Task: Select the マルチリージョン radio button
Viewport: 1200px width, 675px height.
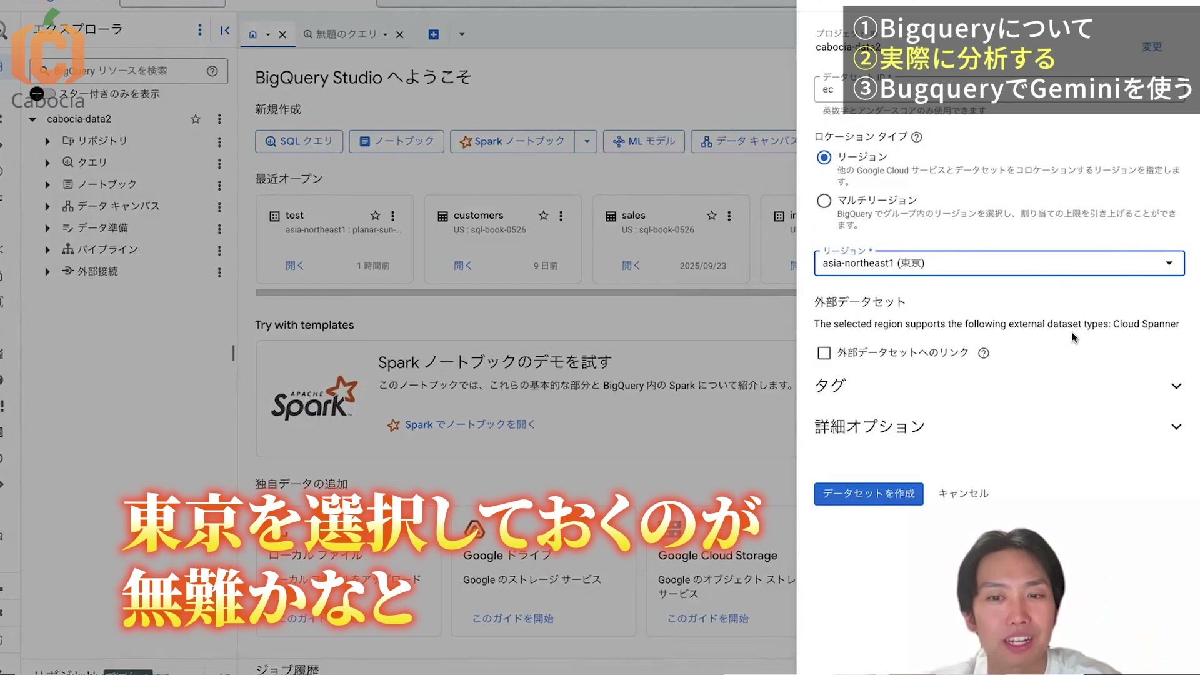Action: pyautogui.click(x=824, y=201)
